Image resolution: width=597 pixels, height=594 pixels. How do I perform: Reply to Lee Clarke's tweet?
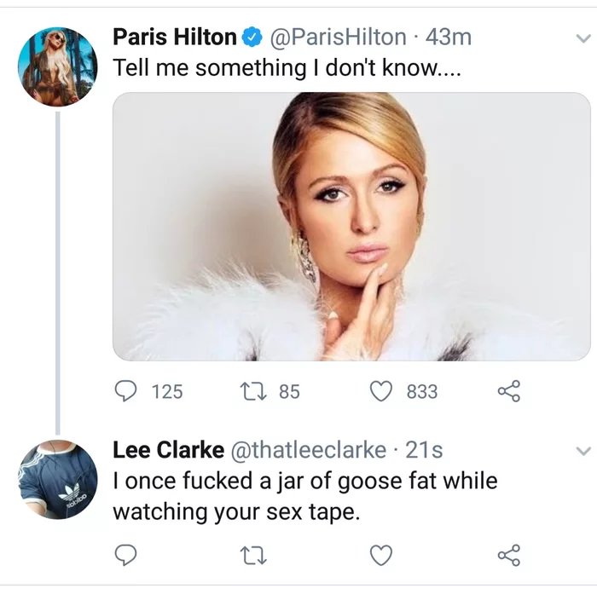point(125,555)
